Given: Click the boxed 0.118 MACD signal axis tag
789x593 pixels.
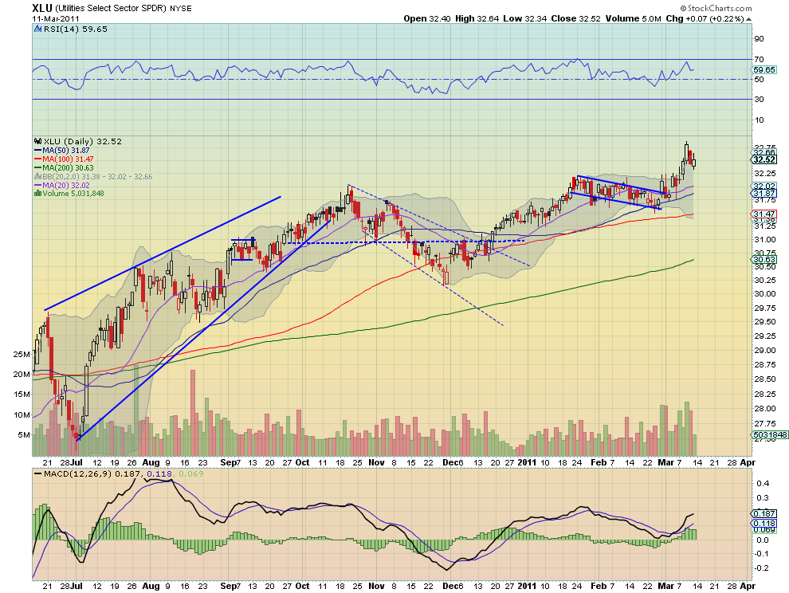Looking at the screenshot, I should 764,524.
